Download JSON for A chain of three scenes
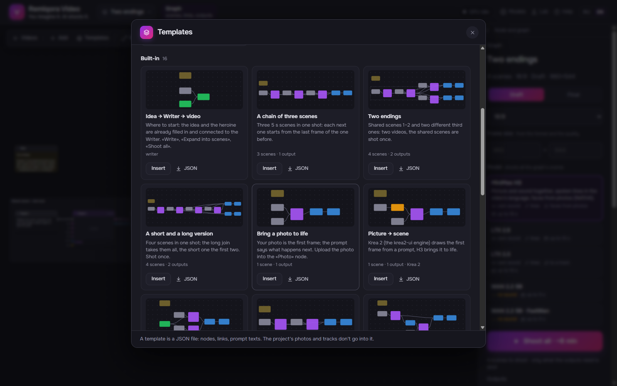617x386 pixels. tap(298, 168)
